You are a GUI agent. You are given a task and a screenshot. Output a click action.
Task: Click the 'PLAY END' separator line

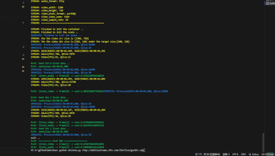pos(59,141)
